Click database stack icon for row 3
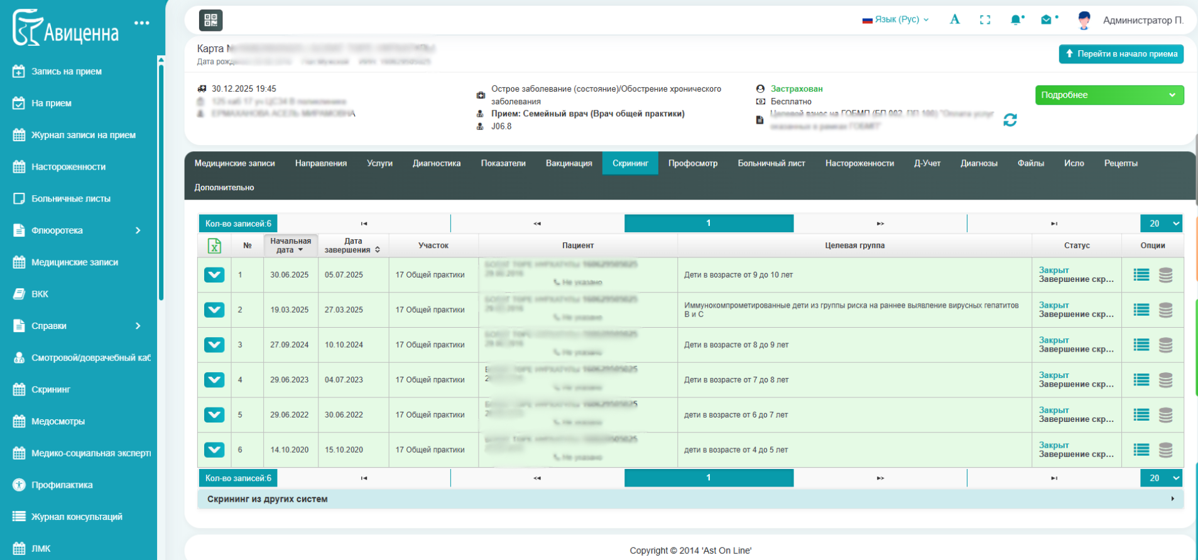This screenshot has width=1198, height=560. click(x=1165, y=345)
